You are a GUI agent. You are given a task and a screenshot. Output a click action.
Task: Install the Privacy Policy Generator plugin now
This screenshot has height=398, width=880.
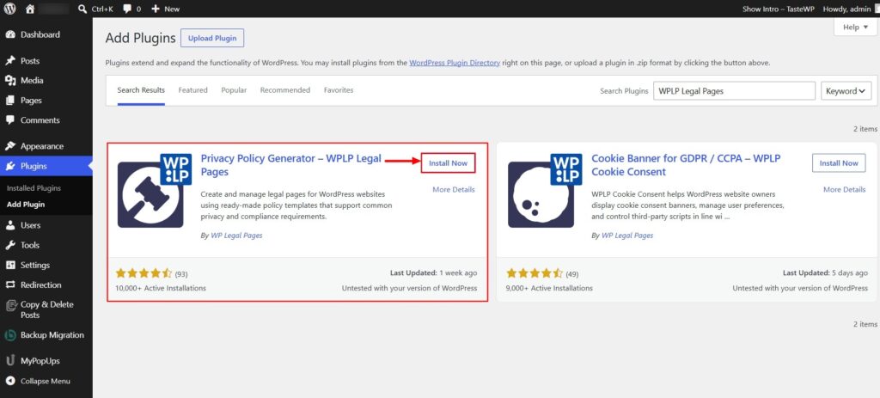click(448, 162)
